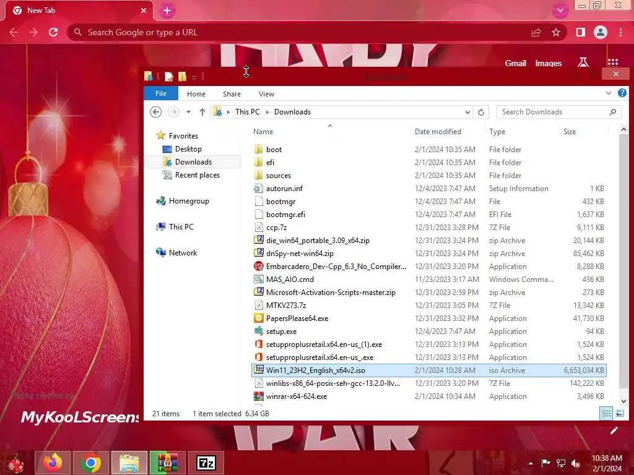Select Win11_23H2_English_x64v2.iso file

click(428, 370)
